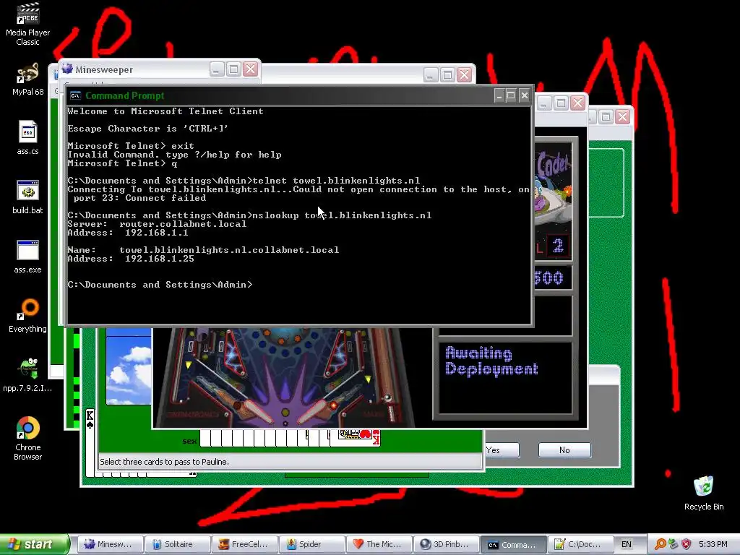740x555 pixels.
Task: Open the Everything search shortcut
Action: [x=27, y=315]
